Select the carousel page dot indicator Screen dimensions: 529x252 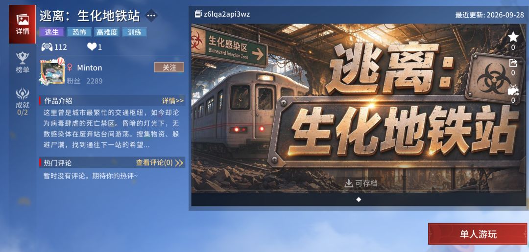click(x=359, y=200)
